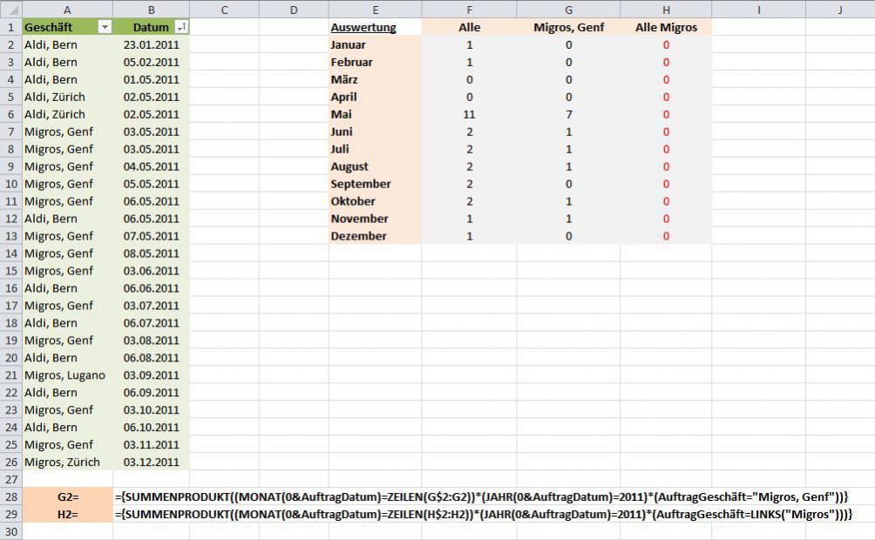Click the G2 SUMMENPRODUKT formula text in row 28
This screenshot has height=540, width=875.
coord(482,496)
